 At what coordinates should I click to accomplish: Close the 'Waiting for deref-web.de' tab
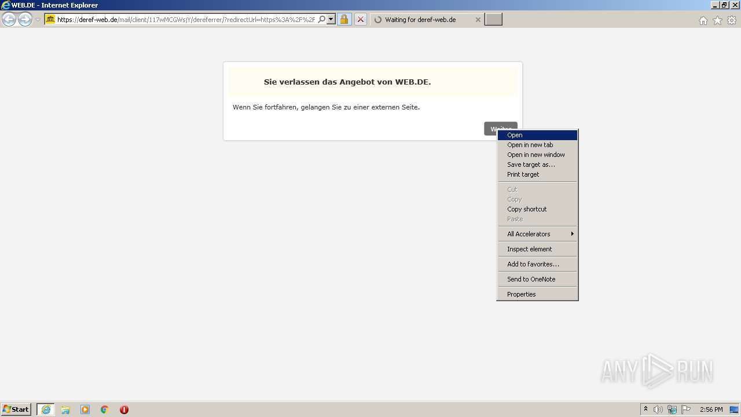(478, 20)
